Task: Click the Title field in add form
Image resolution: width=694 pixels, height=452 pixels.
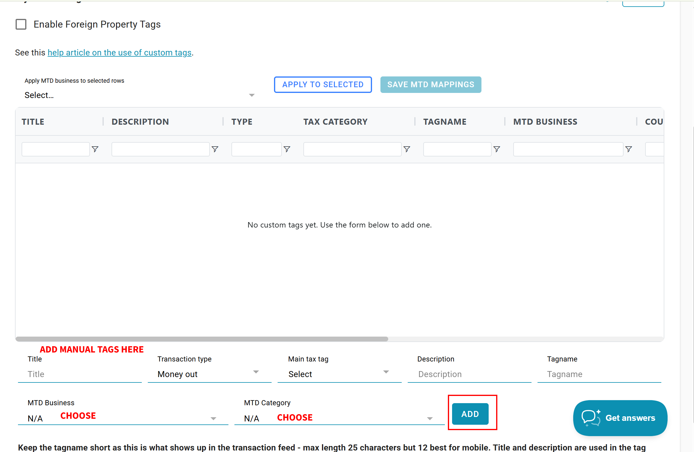Action: (x=80, y=374)
